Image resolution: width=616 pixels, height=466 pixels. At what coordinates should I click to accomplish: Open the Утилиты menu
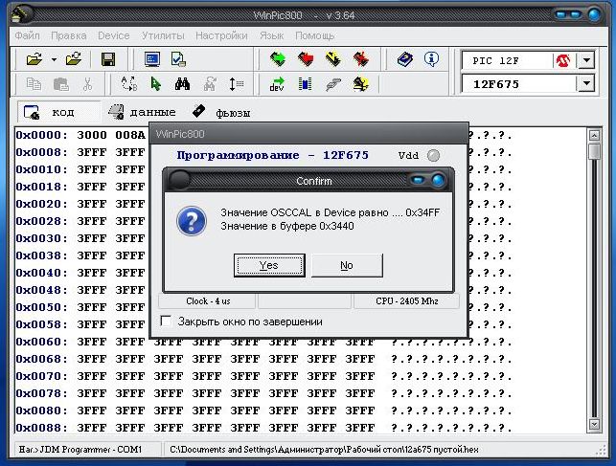click(163, 35)
